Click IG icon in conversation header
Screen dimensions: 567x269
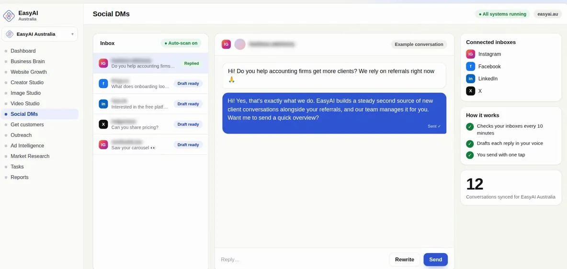pyautogui.click(x=227, y=44)
